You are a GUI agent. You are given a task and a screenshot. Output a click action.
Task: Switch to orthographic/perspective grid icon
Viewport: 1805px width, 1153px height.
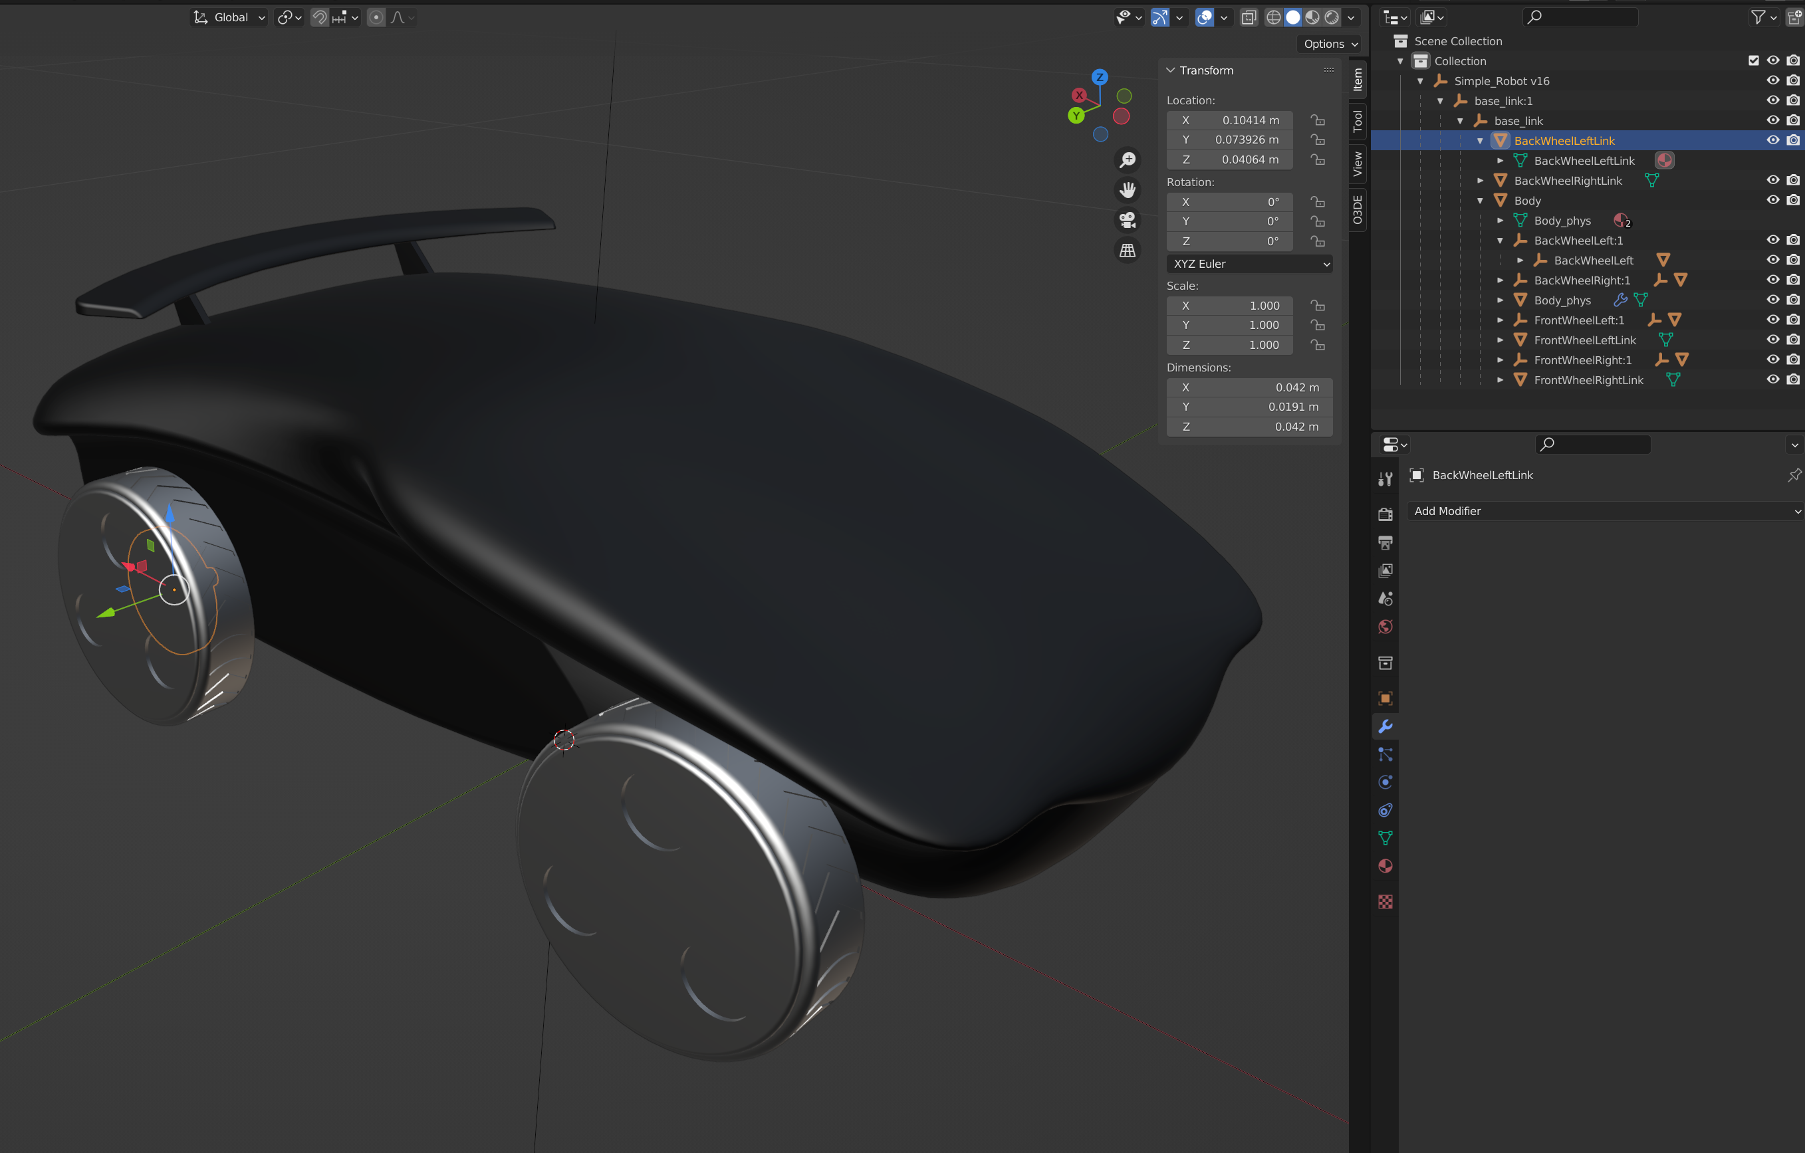[1128, 251]
